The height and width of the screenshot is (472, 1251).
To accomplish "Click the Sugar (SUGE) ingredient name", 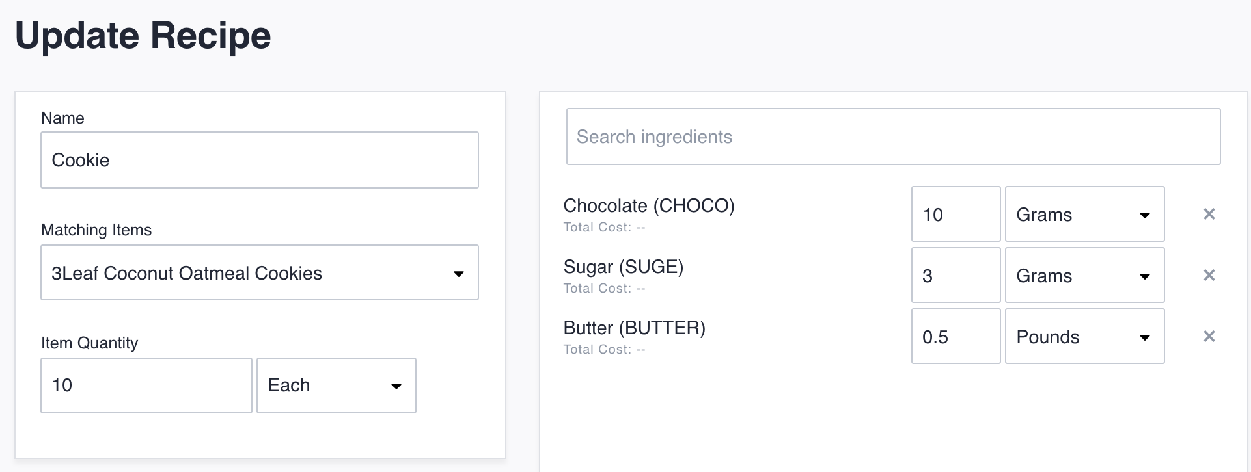I will 623,267.
